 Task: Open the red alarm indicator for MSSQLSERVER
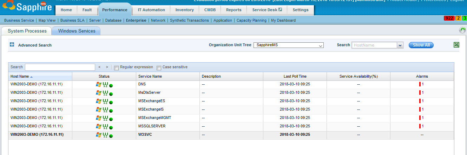[x=420, y=126]
